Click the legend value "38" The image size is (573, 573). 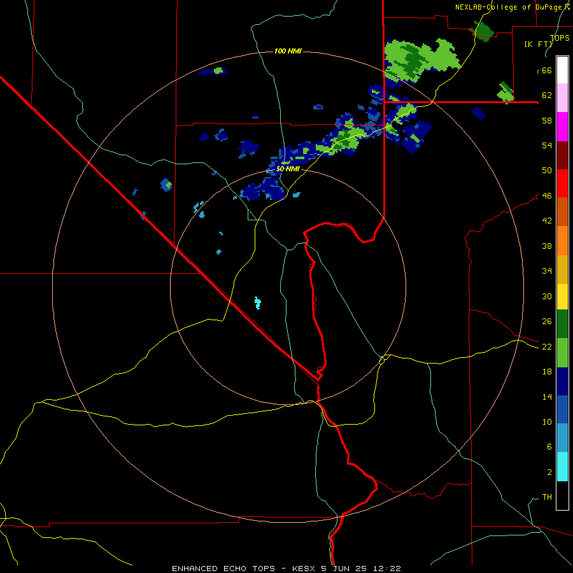point(547,246)
